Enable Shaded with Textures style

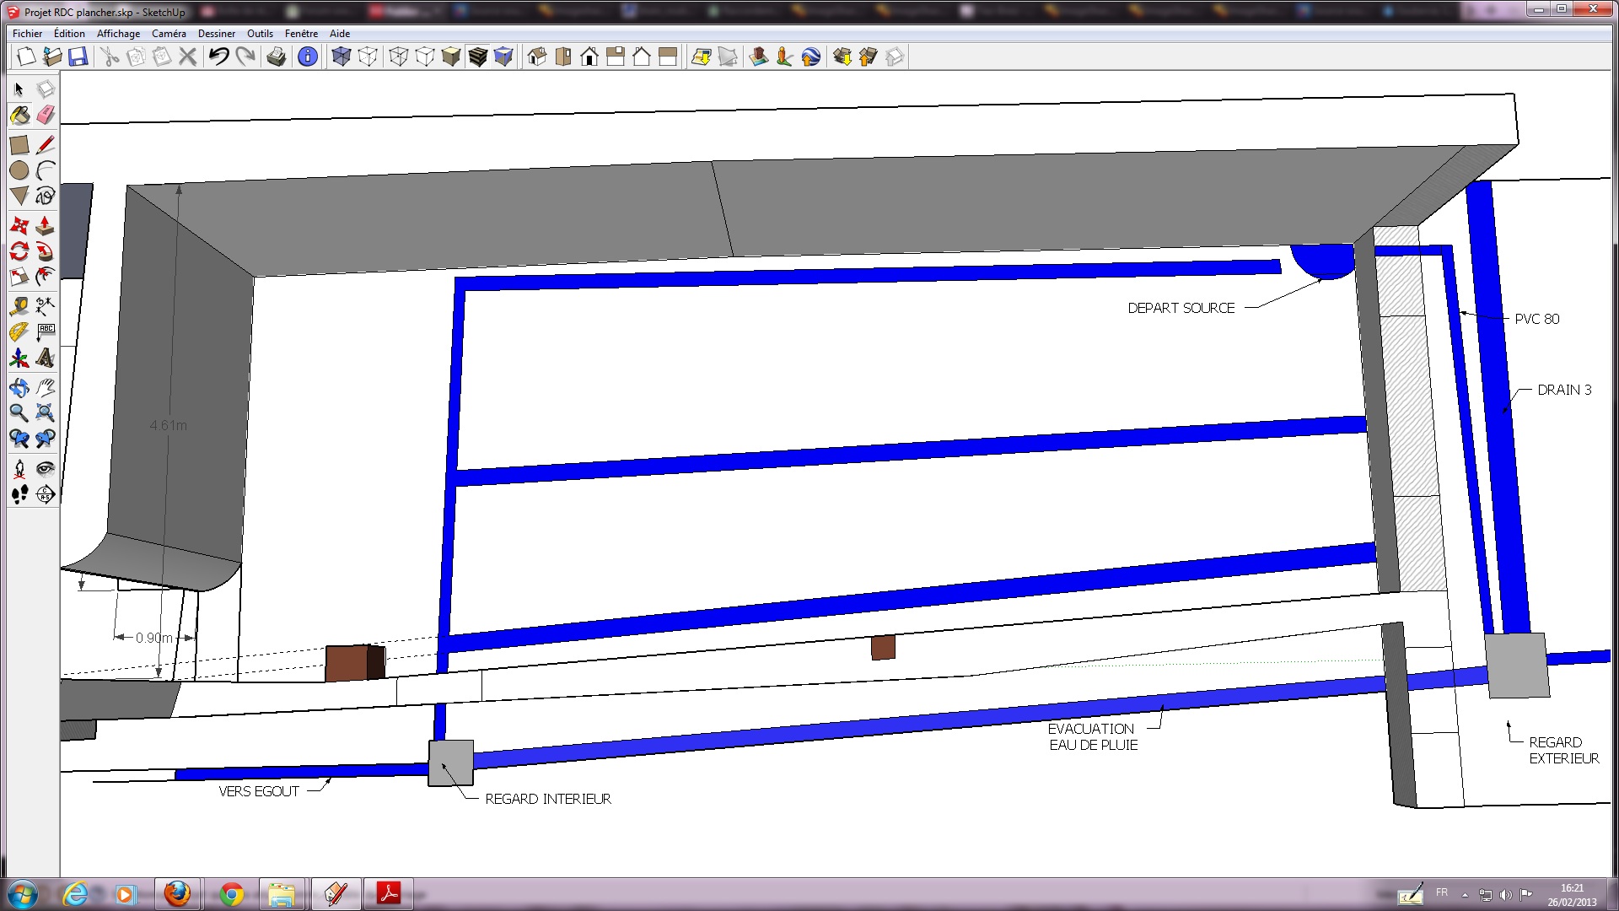tap(477, 57)
